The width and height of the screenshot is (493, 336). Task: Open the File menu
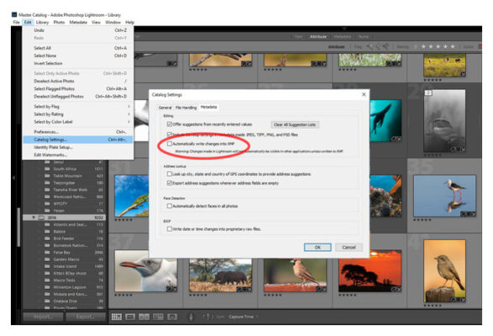click(x=16, y=23)
